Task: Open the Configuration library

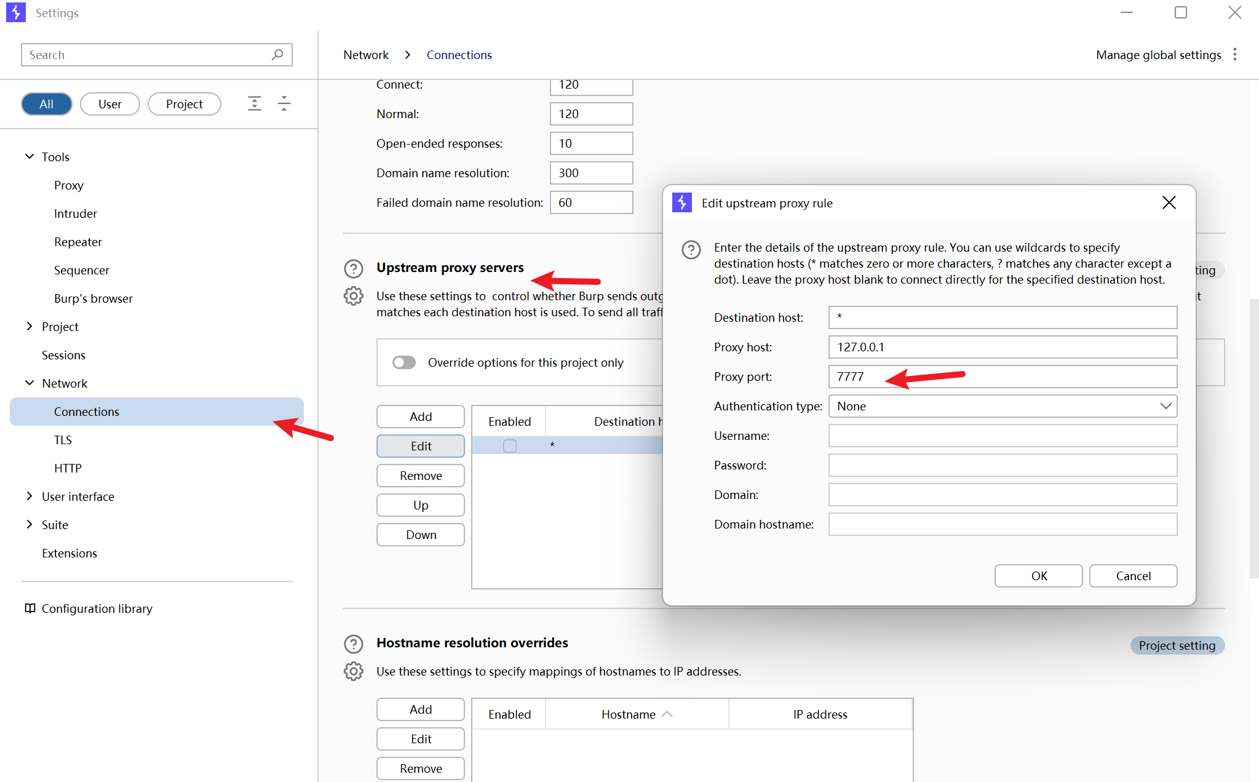Action: point(97,608)
